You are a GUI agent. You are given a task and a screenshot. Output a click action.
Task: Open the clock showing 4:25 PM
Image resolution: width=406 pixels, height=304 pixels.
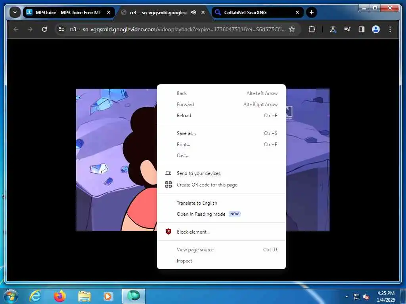point(386,296)
